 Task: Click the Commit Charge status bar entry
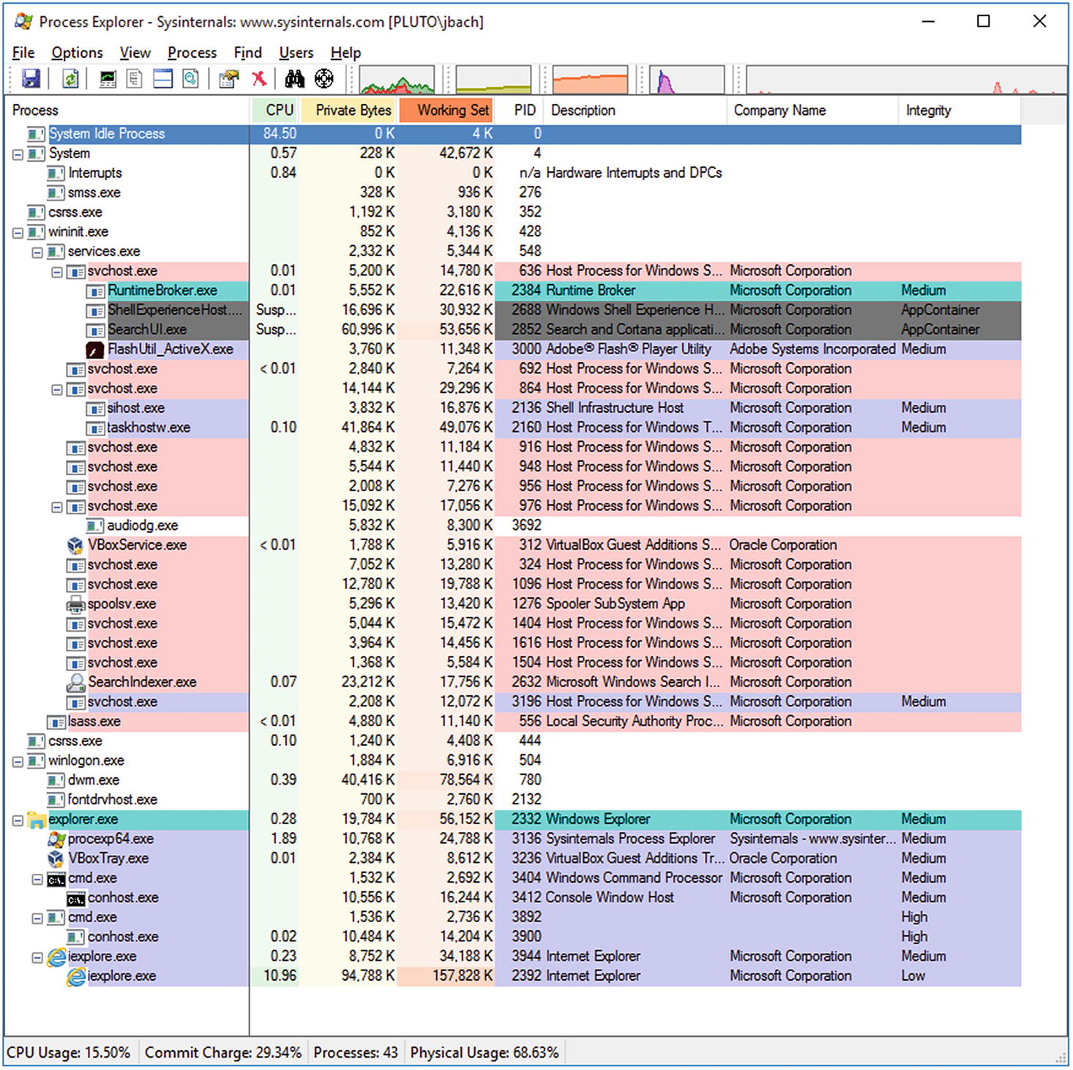pyautogui.click(x=223, y=1053)
